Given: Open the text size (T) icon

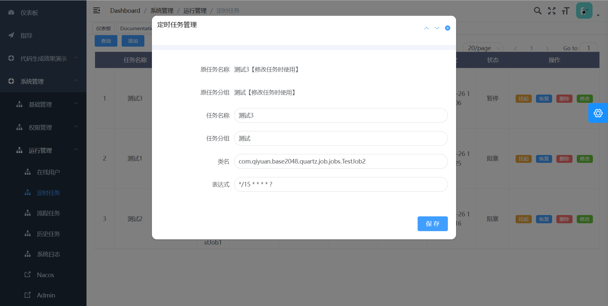Looking at the screenshot, I should [566, 11].
